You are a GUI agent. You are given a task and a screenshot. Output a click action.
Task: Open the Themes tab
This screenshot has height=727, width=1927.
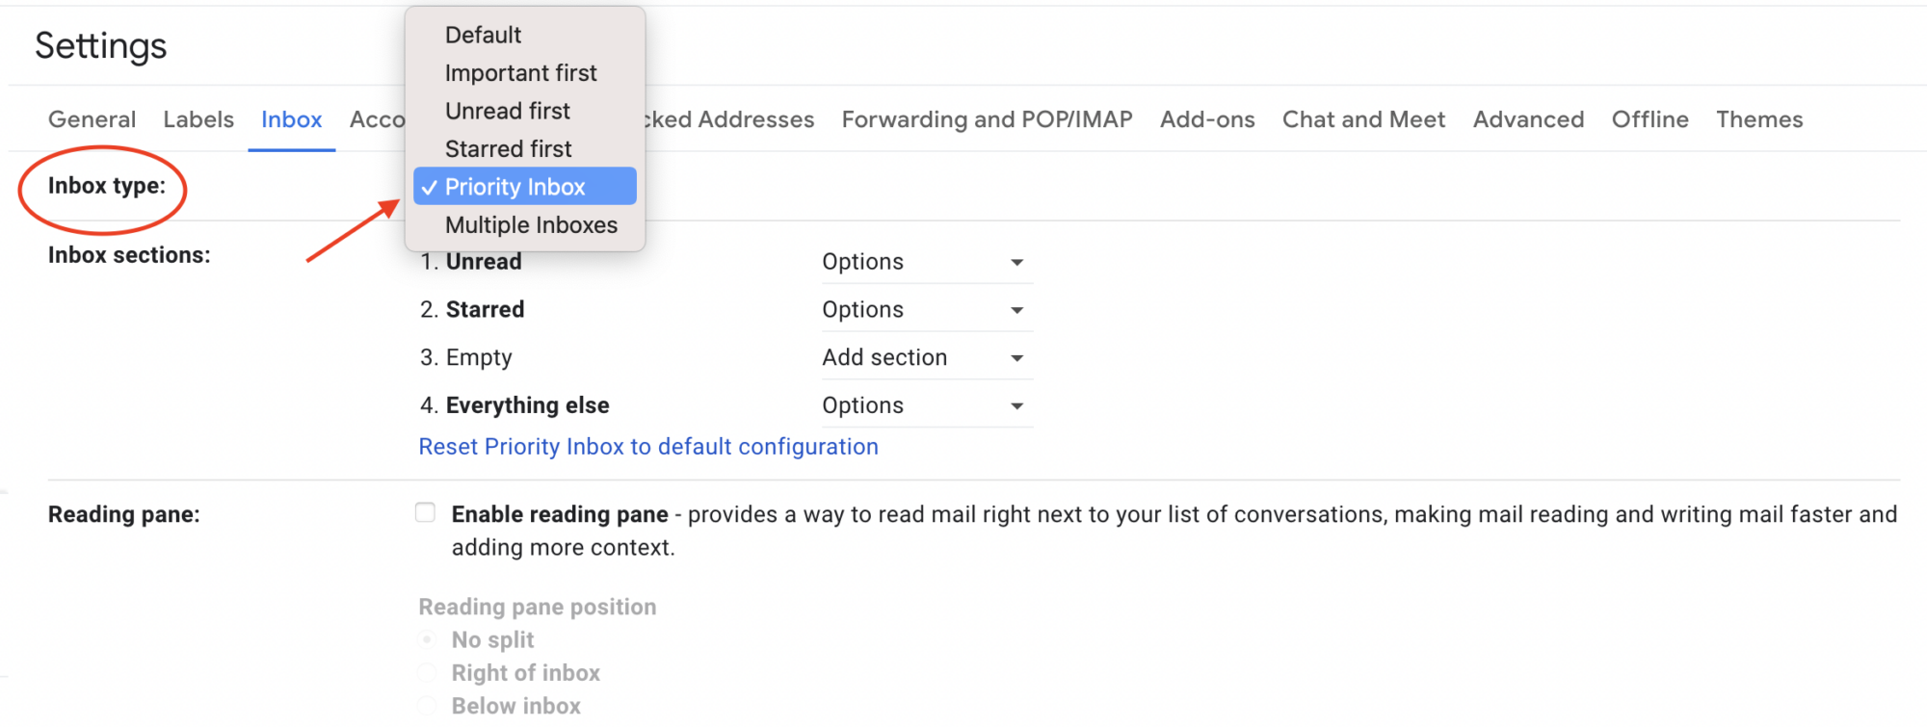click(1759, 119)
